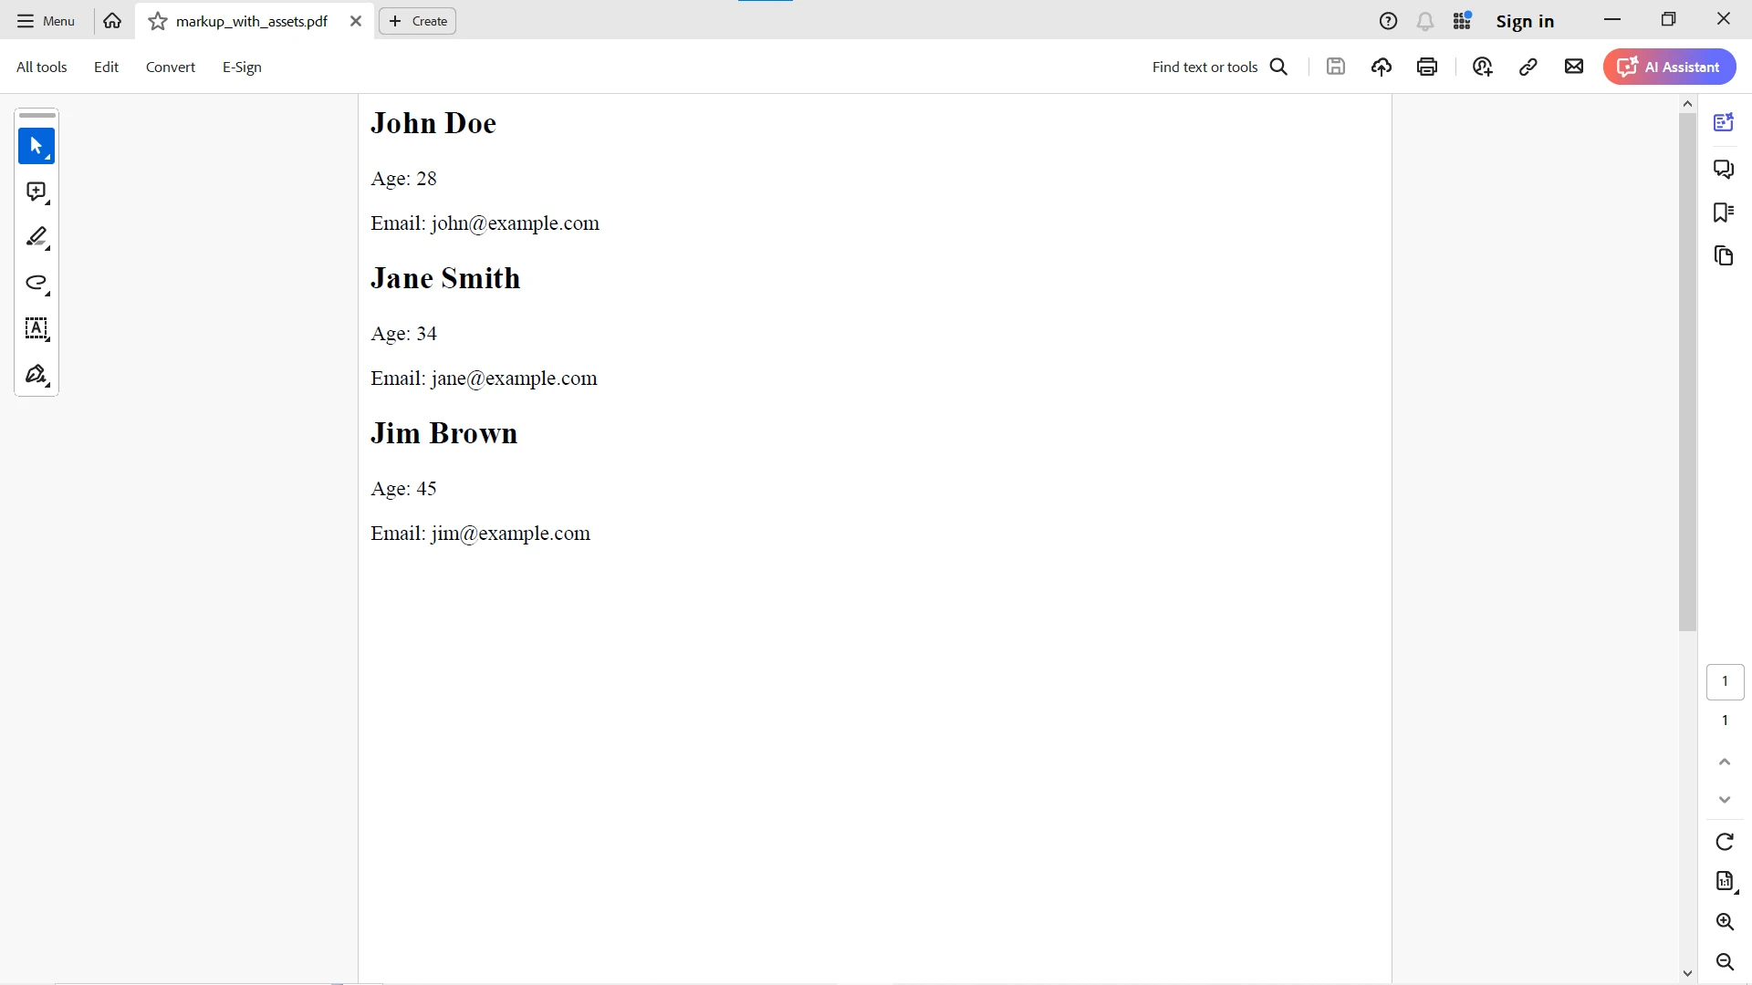Click the signature tool in sidebar
The image size is (1752, 985).
pyautogui.click(x=36, y=375)
